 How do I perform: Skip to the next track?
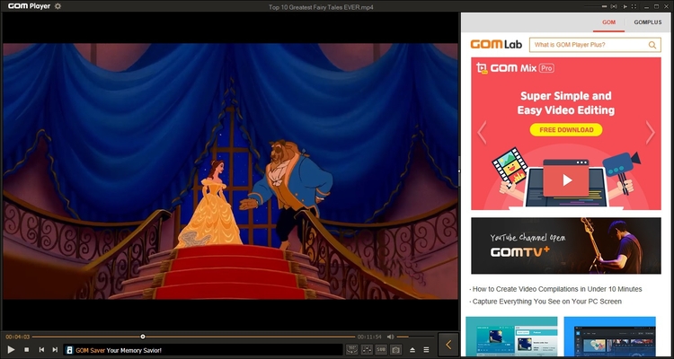tap(55, 349)
